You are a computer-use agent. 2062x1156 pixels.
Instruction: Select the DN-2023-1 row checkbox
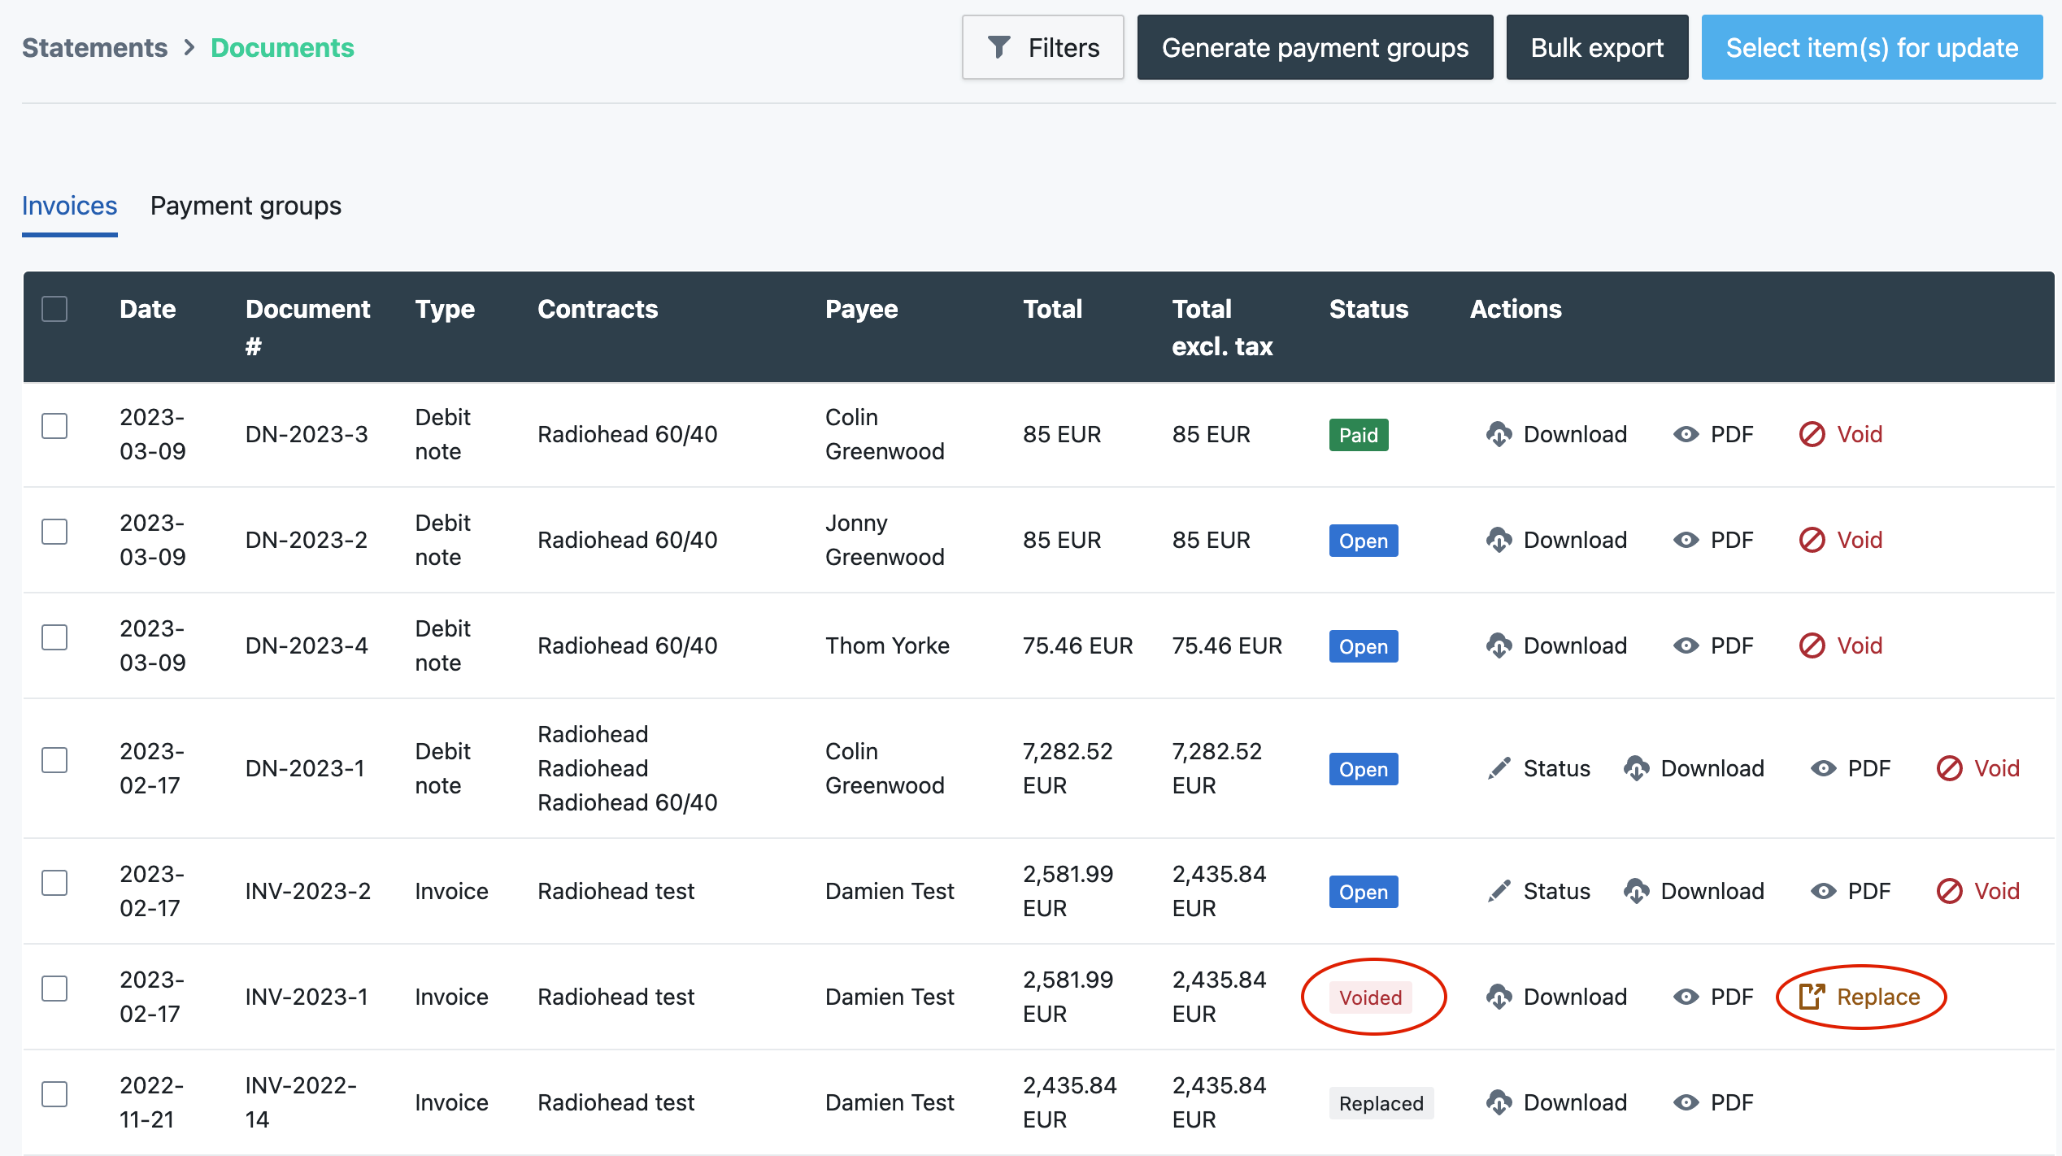(54, 760)
